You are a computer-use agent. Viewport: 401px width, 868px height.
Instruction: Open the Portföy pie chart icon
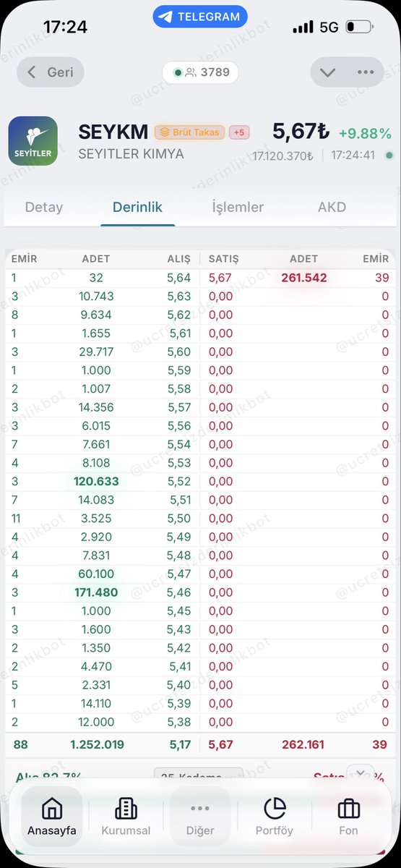pos(275,815)
